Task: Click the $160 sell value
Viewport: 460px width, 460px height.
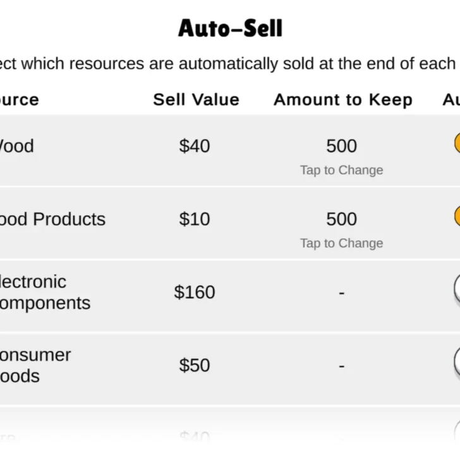Action: click(x=195, y=292)
